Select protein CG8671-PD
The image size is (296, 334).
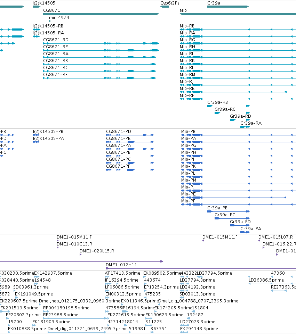130,135
